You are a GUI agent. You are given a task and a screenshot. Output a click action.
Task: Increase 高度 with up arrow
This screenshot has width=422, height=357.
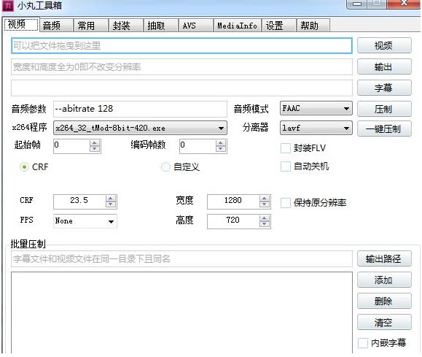click(x=265, y=218)
